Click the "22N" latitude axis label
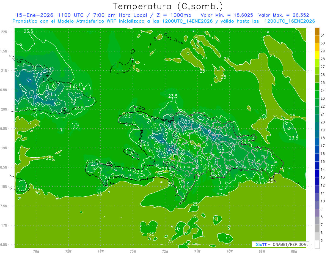 coord(4,32)
